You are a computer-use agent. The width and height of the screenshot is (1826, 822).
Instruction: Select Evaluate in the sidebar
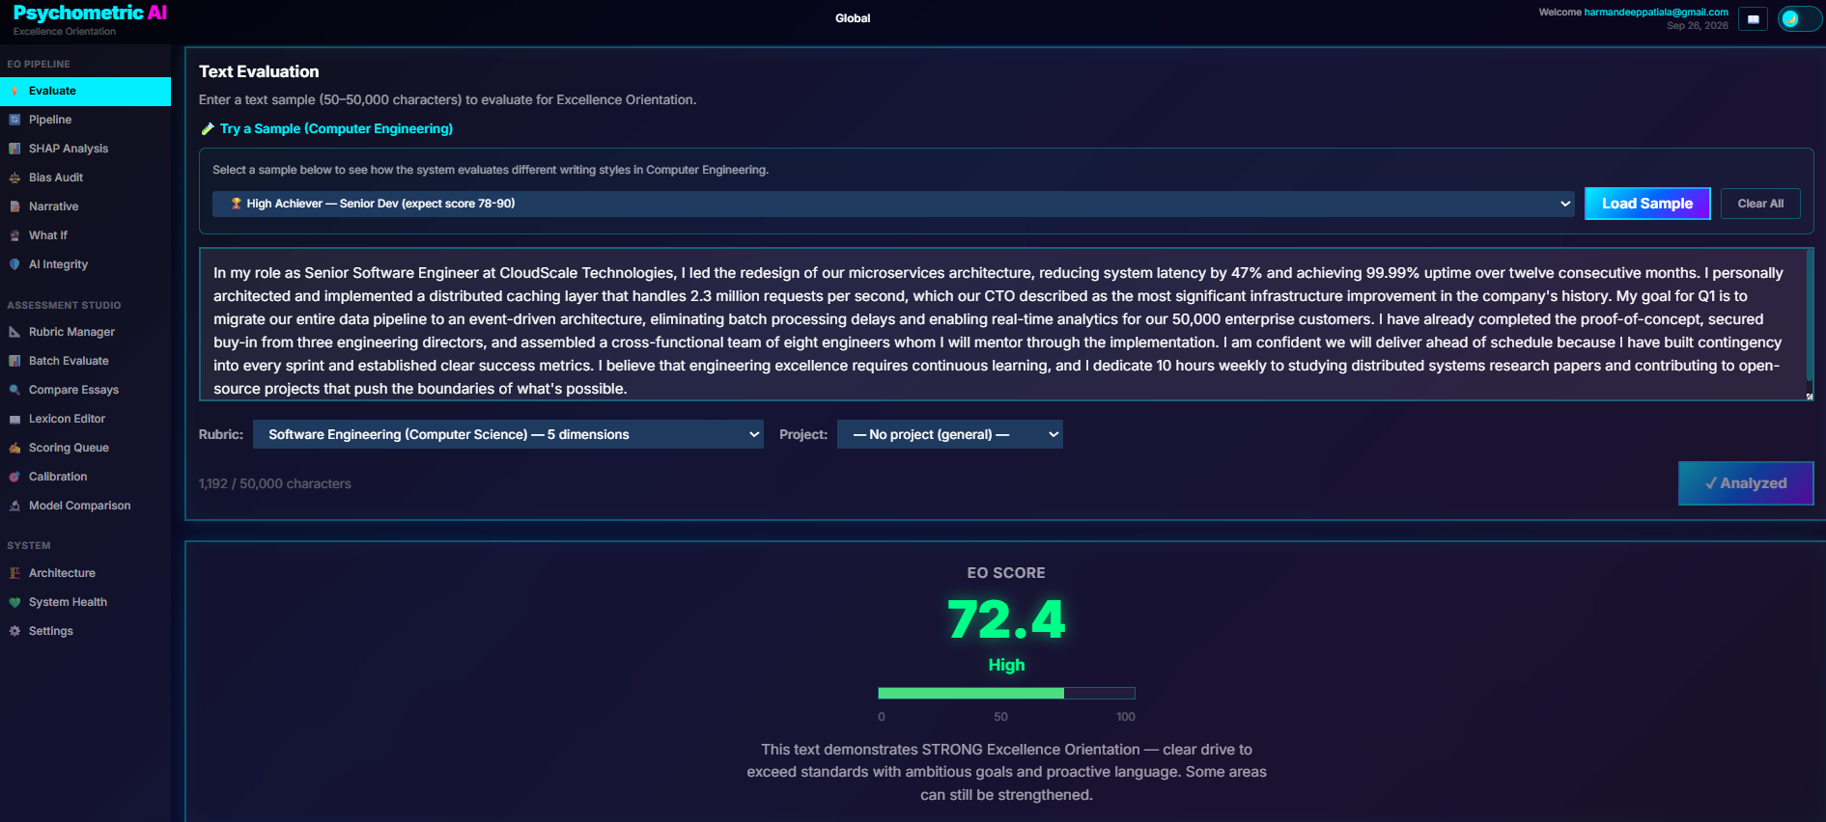pos(85,91)
